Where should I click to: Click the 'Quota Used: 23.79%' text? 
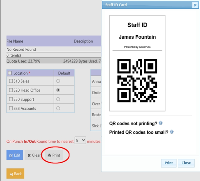tap(23, 61)
